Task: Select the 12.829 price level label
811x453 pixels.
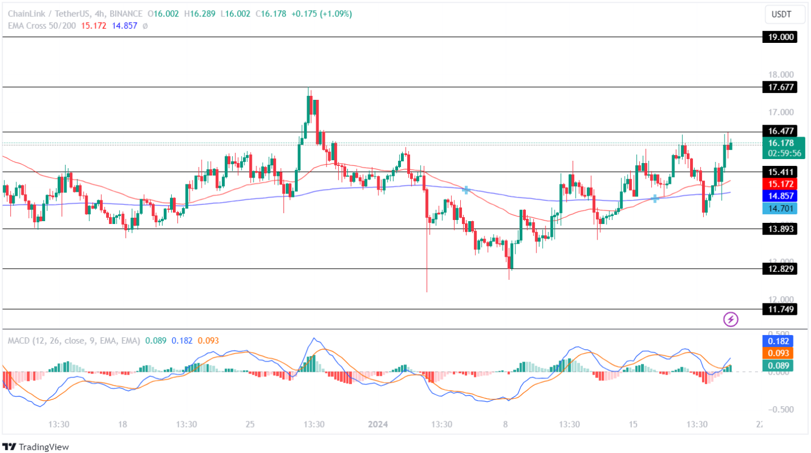Action: [779, 269]
